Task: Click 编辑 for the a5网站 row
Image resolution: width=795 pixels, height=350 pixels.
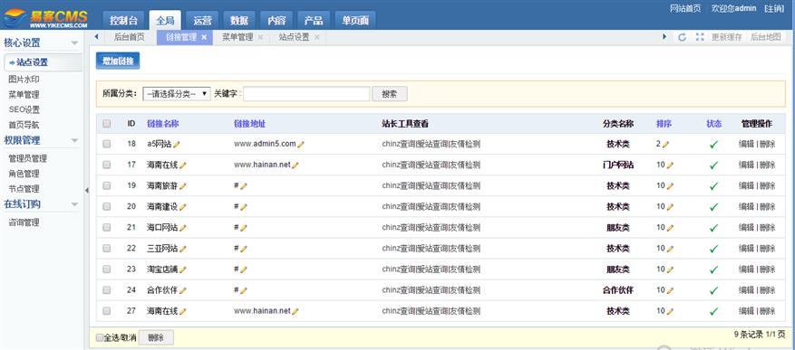Action: click(x=746, y=144)
